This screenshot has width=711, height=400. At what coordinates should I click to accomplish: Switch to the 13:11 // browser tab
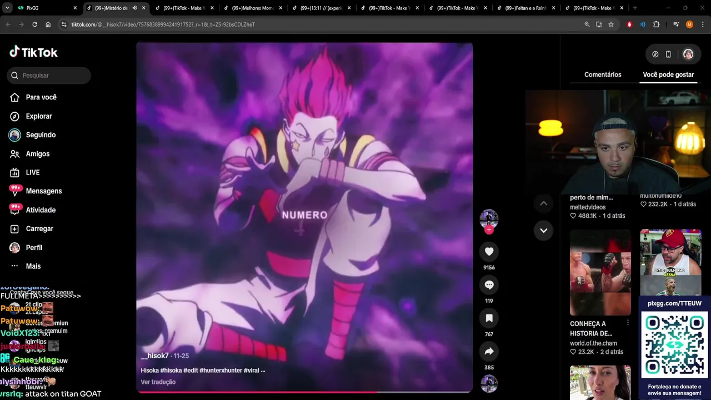click(321, 8)
